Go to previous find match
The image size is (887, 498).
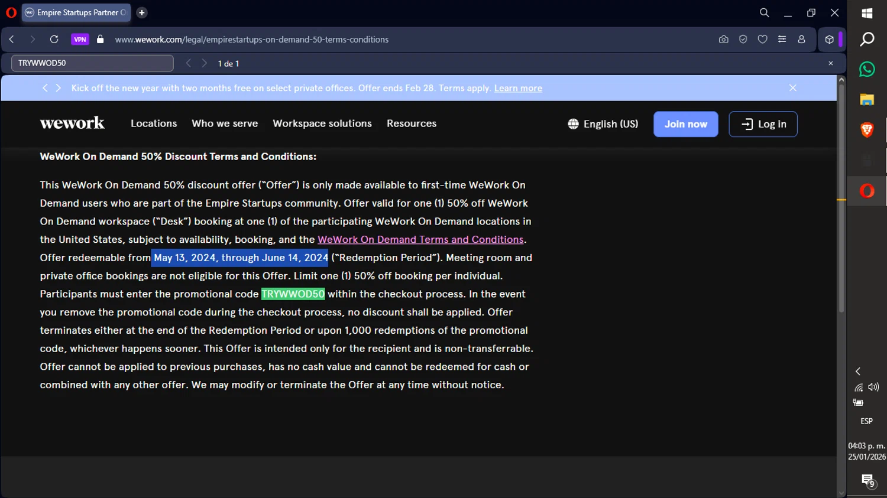(189, 63)
